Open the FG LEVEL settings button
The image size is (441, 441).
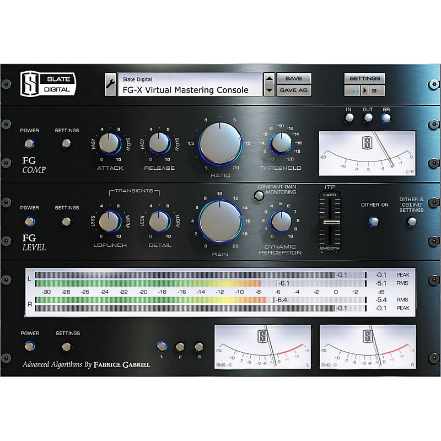(66, 222)
